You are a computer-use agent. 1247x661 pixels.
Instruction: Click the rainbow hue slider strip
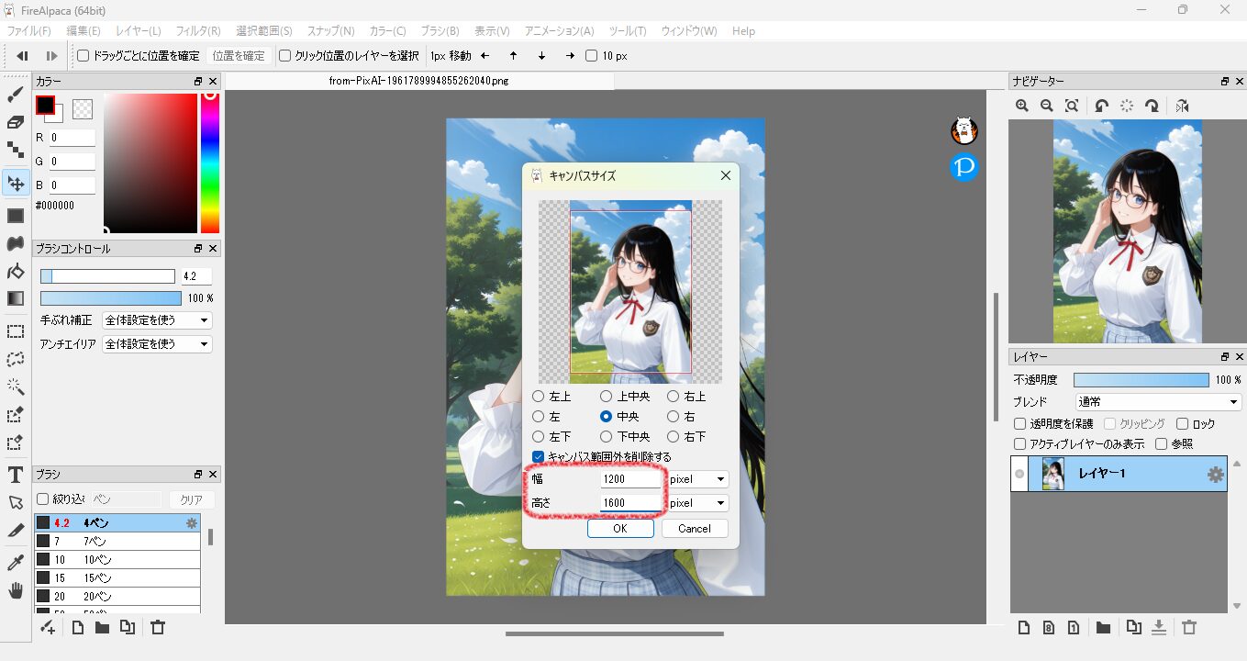[210, 163]
